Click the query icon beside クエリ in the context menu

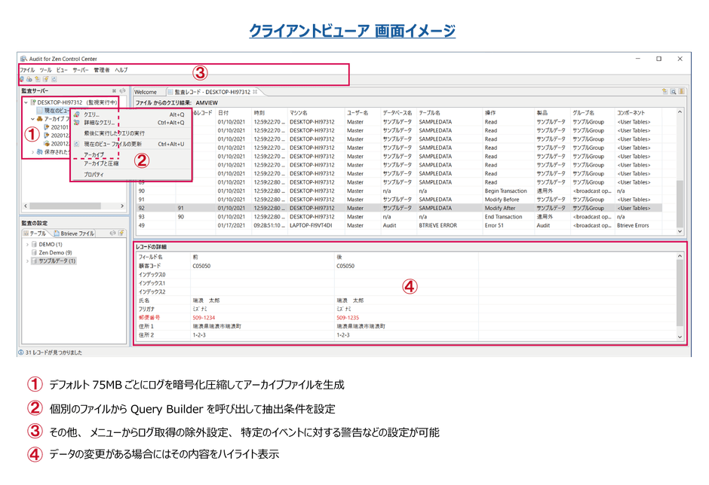[77, 114]
